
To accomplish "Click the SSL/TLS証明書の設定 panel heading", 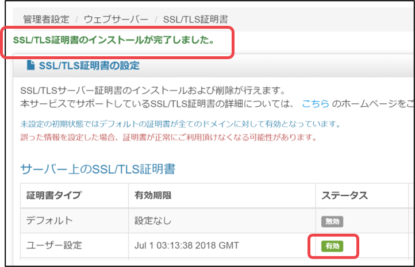I will pos(89,65).
